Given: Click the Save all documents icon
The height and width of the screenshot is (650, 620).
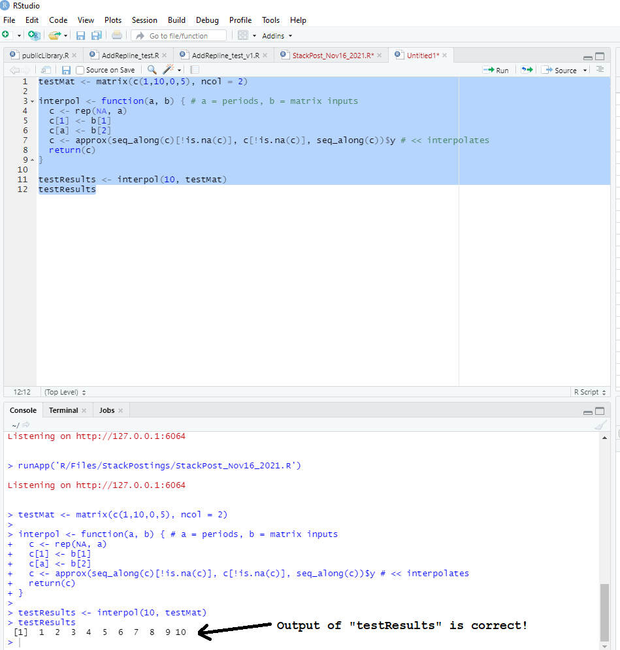Looking at the screenshot, I should [97, 36].
